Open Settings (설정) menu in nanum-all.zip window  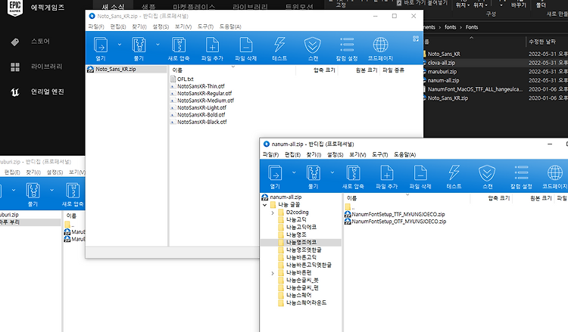[335, 155]
